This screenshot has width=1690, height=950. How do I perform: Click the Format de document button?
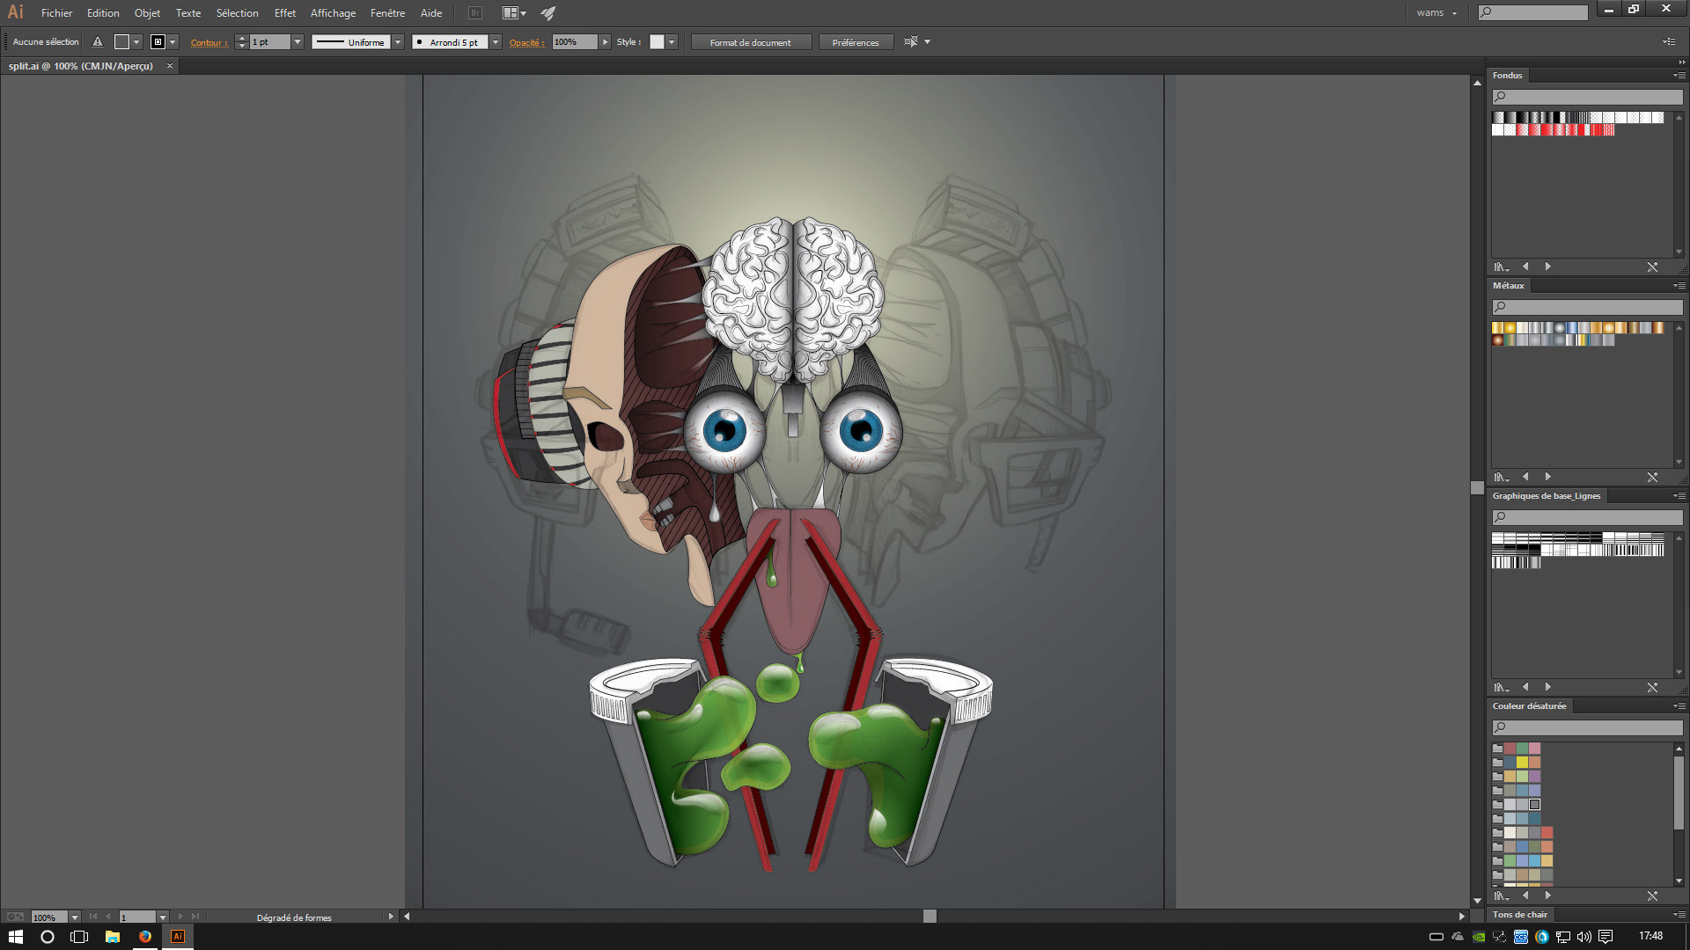[750, 42]
